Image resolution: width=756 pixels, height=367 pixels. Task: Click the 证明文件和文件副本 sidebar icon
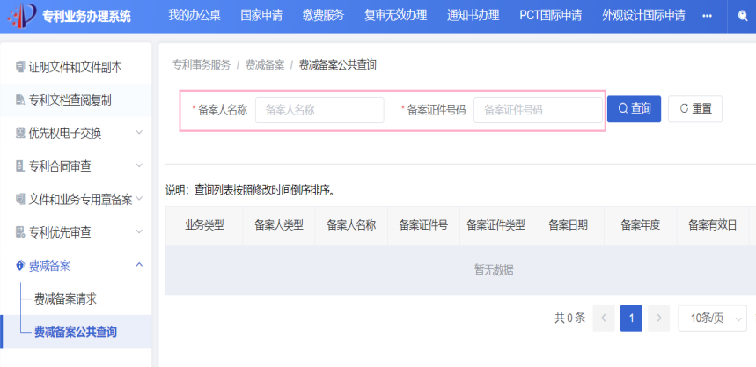20,67
